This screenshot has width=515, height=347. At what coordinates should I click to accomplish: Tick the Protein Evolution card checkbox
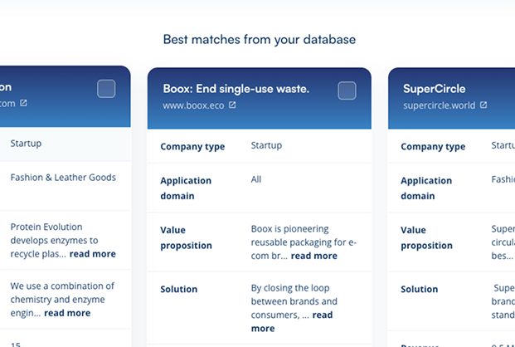(x=106, y=89)
